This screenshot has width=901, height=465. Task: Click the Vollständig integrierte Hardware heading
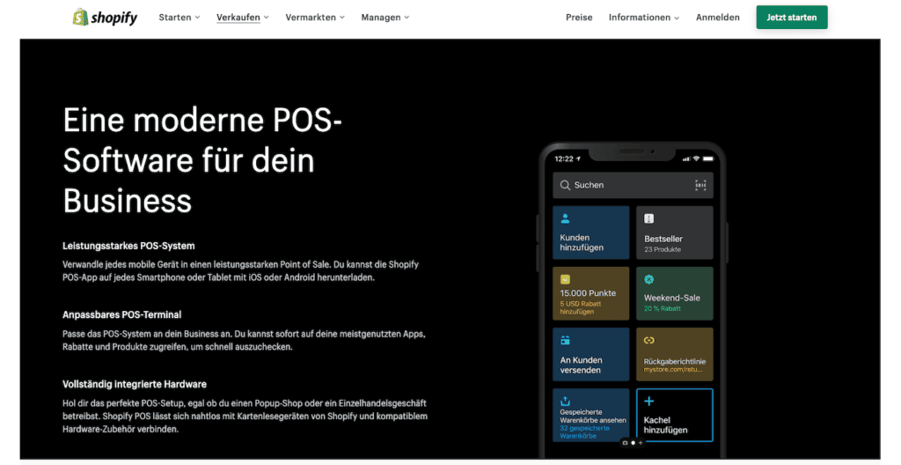[x=135, y=384]
